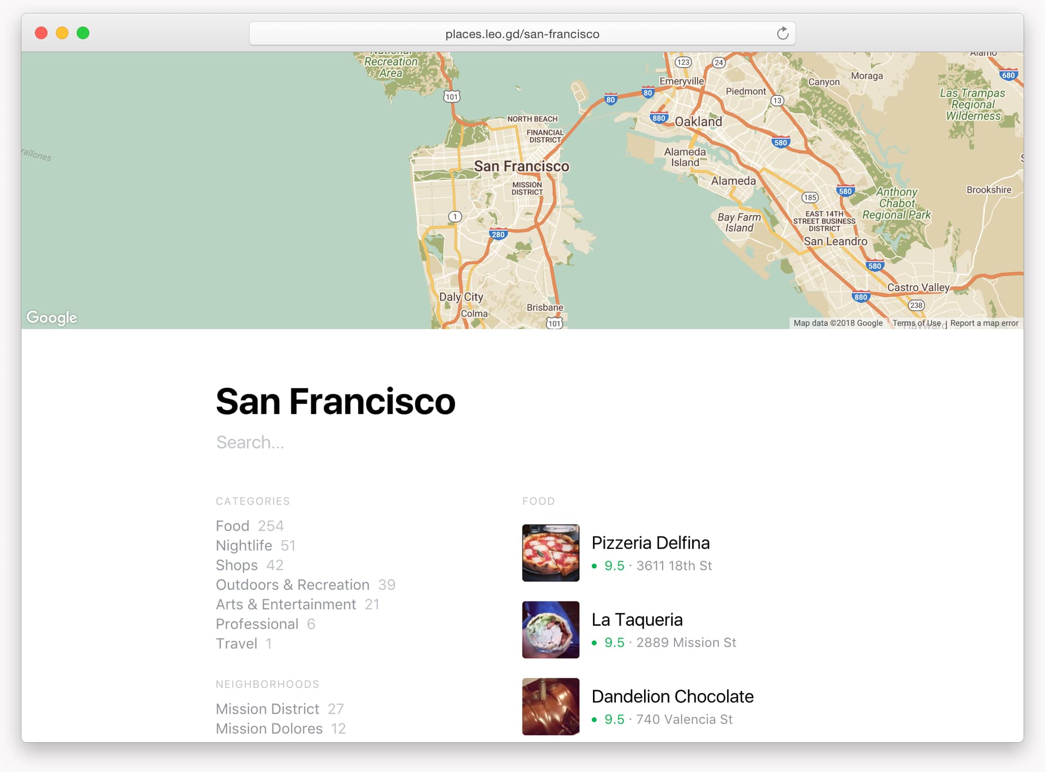Click the pizza photo next to Pizzeria Delfina
The image size is (1045, 772).
click(x=550, y=553)
